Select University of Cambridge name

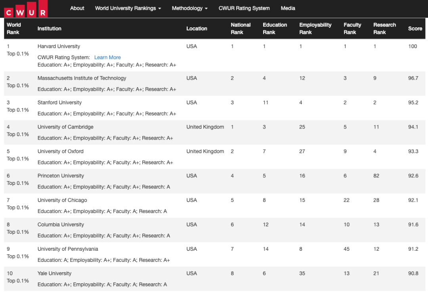click(65, 127)
